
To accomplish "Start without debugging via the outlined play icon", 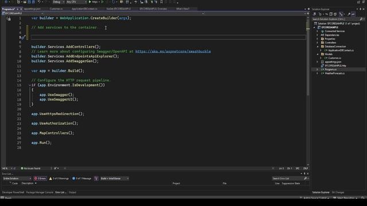I will point(102,2).
